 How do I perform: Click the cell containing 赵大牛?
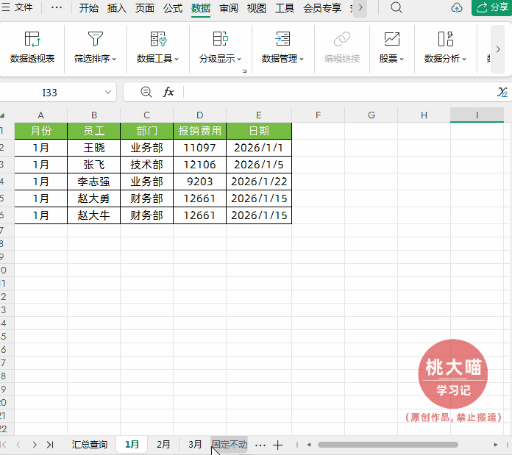(93, 215)
